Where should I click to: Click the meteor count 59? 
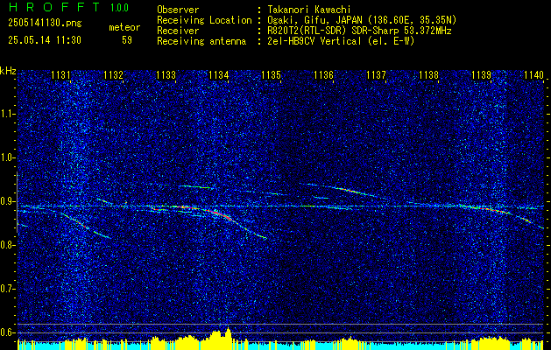(127, 40)
